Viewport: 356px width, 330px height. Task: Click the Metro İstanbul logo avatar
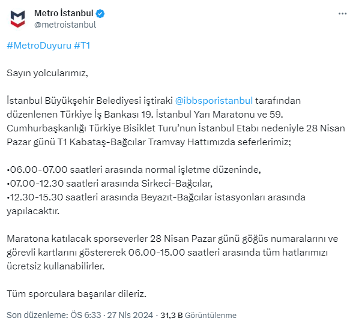coord(17,19)
